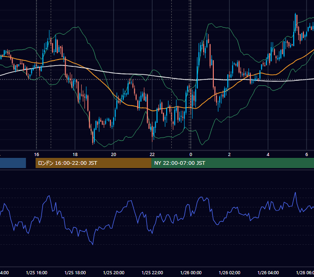The width and height of the screenshot is (314, 277).
Task: Click the NY 22:00-07:00 JST session bar
Action: click(x=232, y=163)
